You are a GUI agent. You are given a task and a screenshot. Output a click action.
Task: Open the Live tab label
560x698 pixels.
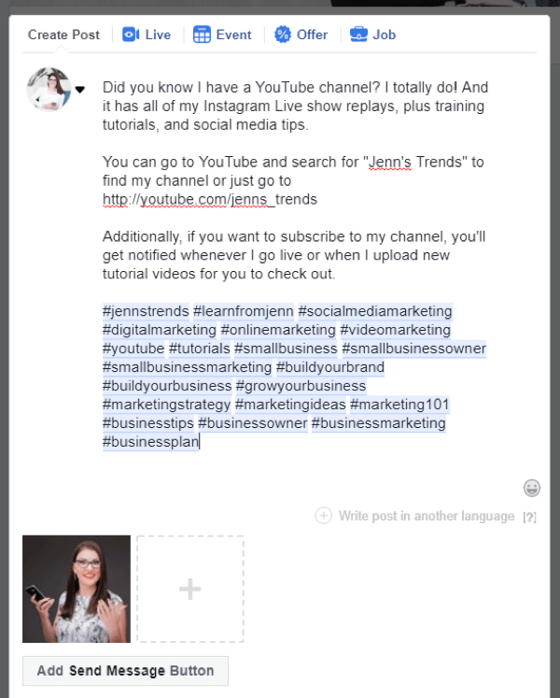click(158, 35)
